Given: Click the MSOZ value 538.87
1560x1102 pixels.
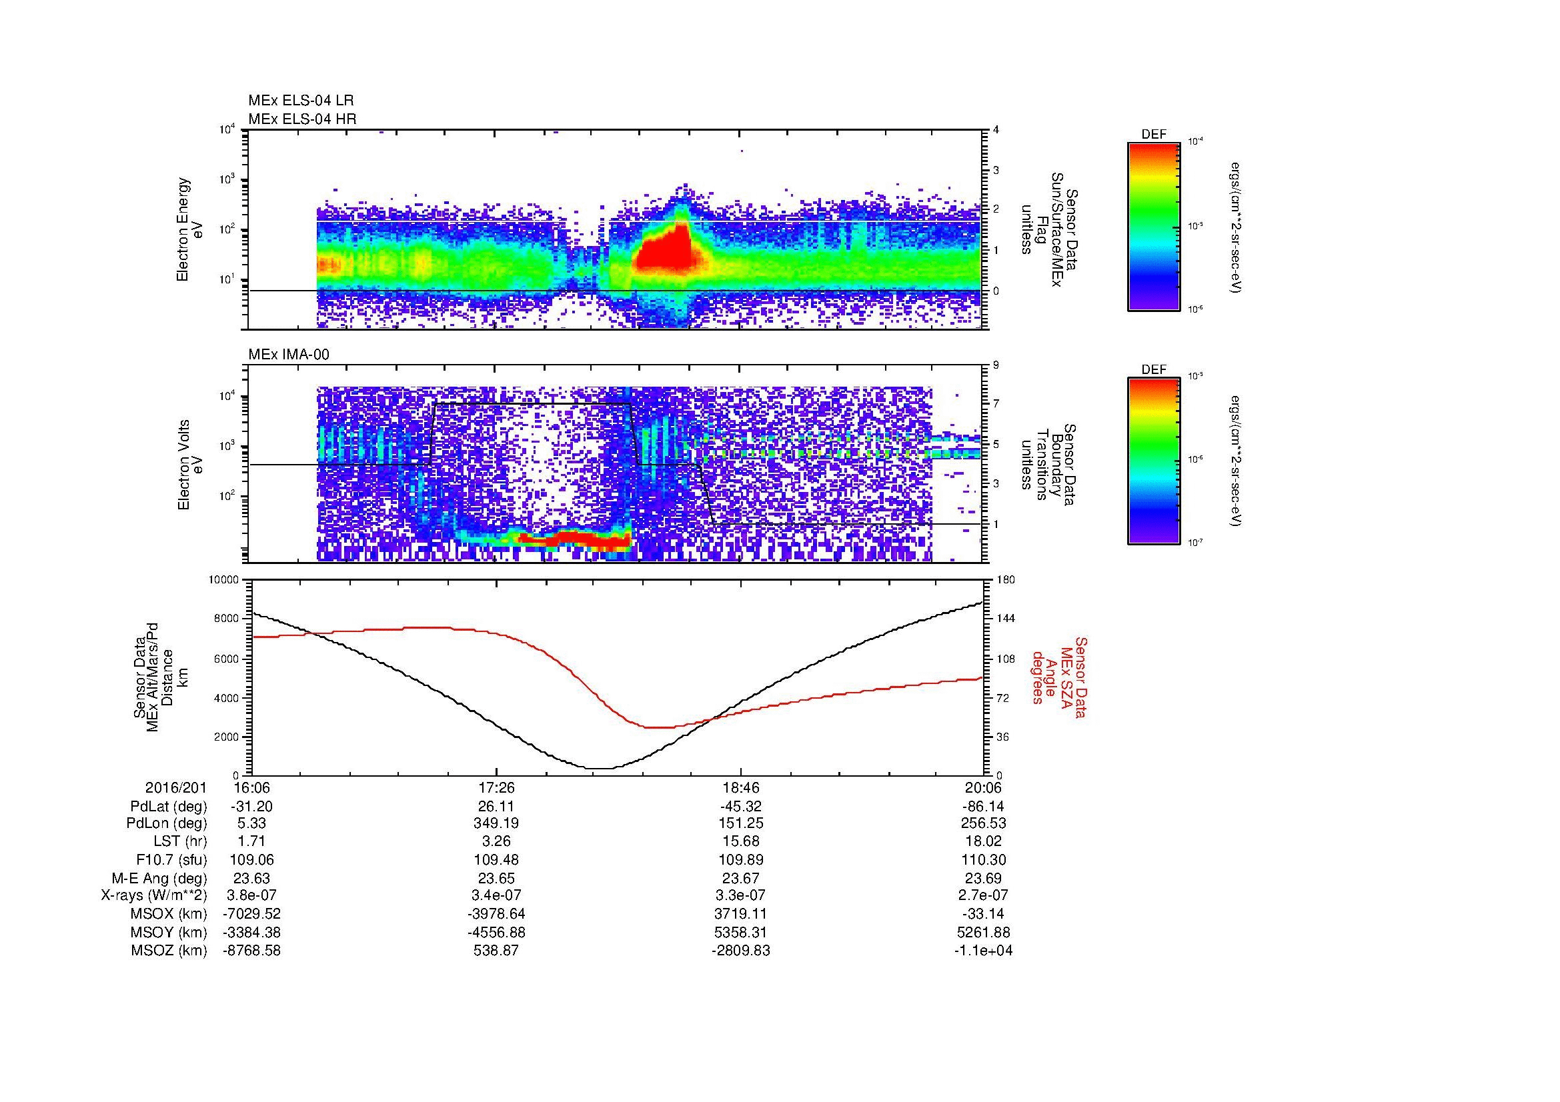Looking at the screenshot, I should (x=497, y=951).
